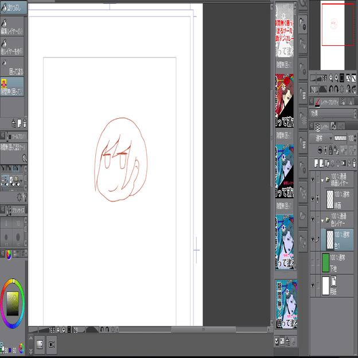Hide the 色1 layer eye icon
Screen dimensions: 358x358
coord(312,239)
